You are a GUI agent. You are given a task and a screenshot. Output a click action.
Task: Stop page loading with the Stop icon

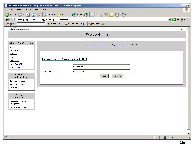click(x=28, y=15)
